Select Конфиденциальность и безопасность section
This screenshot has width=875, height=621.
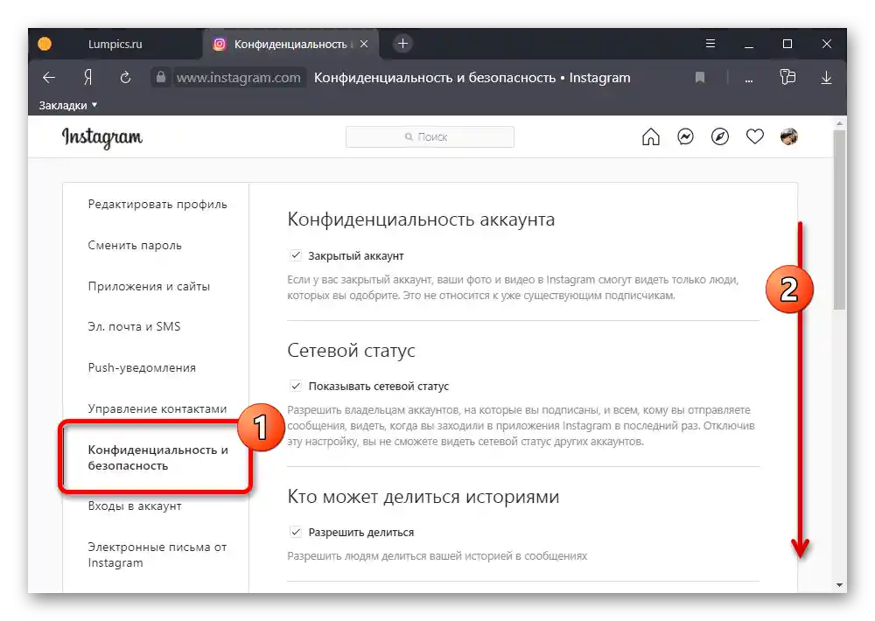point(157,457)
